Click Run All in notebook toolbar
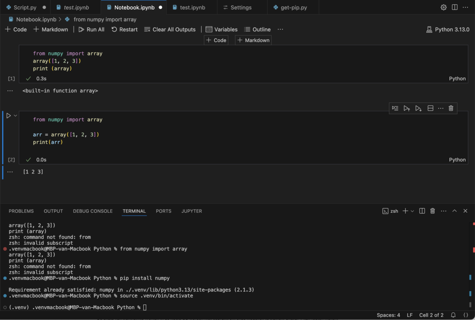Screen dimensions: 475x320 coord(91,30)
